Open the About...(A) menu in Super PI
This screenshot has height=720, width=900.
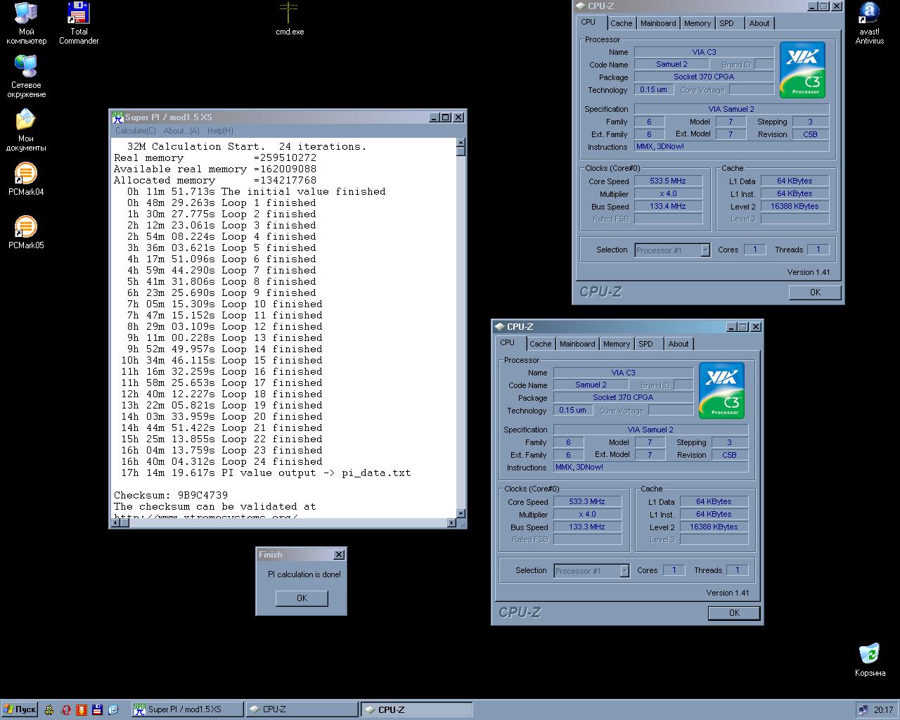181,131
